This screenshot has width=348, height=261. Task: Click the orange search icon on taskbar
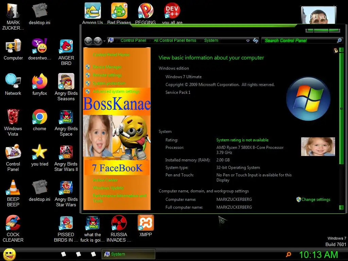[x=288, y=254]
